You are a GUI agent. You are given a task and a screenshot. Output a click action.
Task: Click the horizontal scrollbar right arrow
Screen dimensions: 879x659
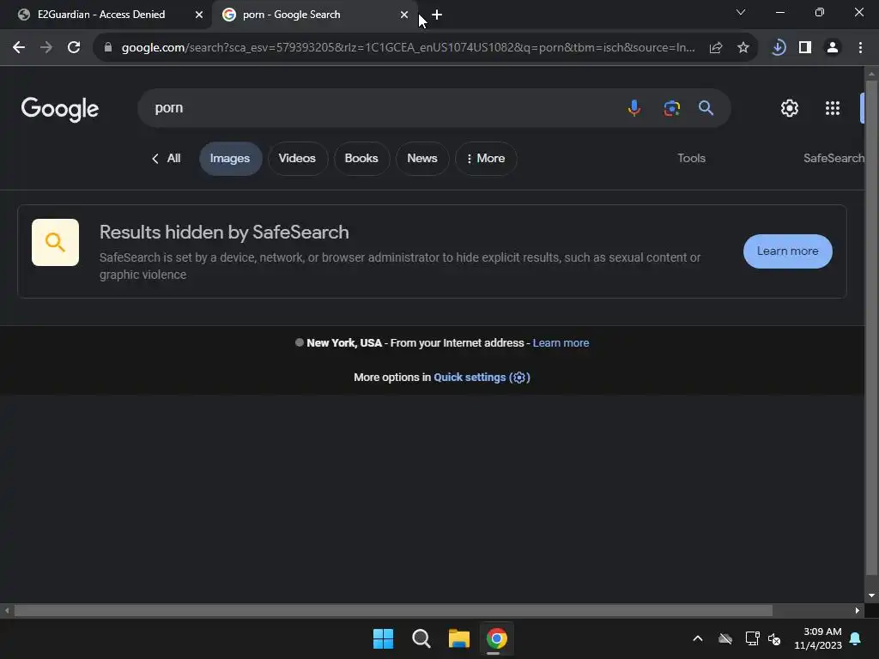(858, 610)
